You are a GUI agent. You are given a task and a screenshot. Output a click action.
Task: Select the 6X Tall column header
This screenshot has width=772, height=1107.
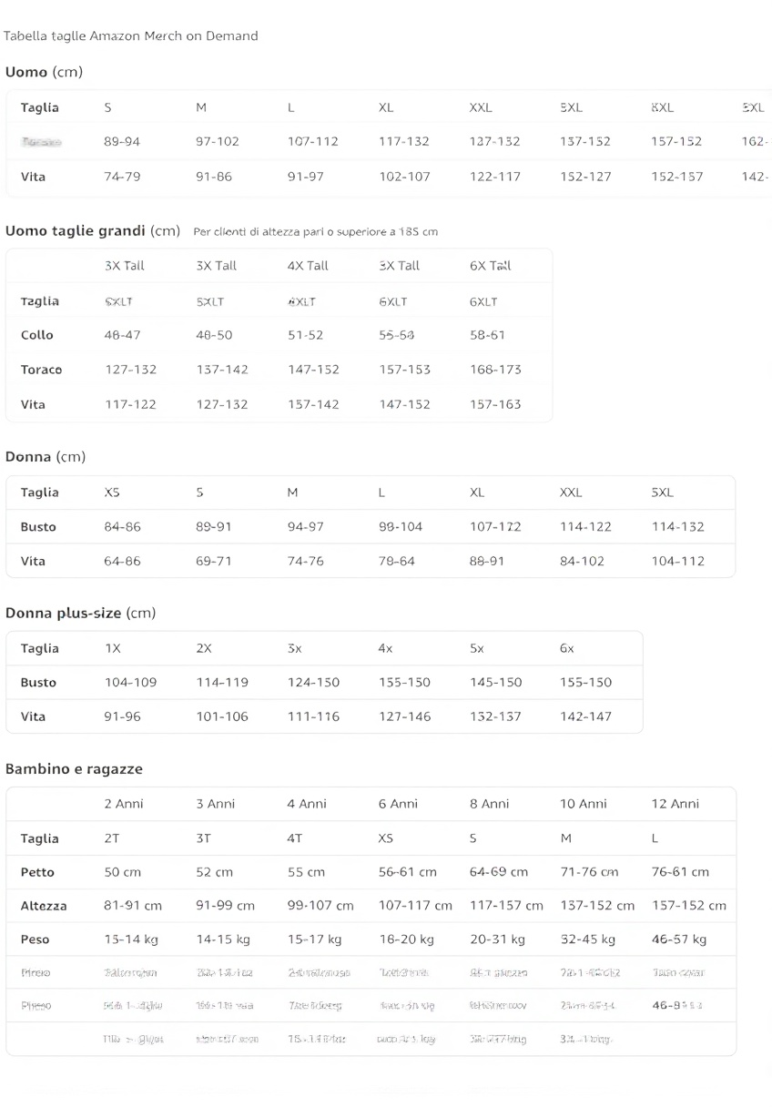[491, 266]
